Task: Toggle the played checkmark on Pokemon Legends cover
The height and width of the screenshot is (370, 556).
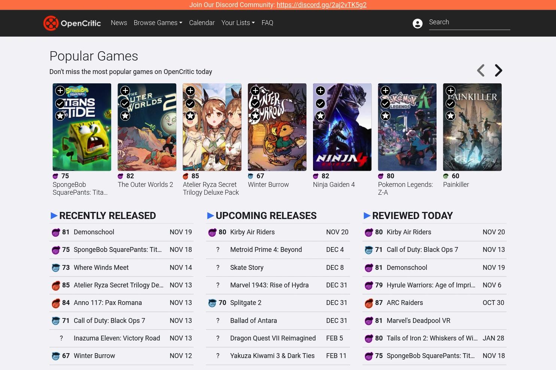Action: [x=386, y=103]
